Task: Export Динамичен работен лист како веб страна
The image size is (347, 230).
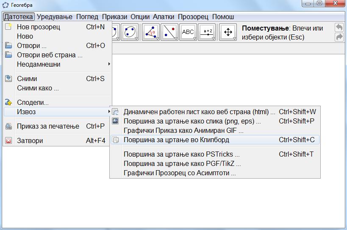Action: pyautogui.click(x=215, y=112)
